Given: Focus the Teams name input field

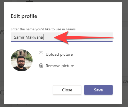Looking at the screenshot, I should tap(61, 37).
